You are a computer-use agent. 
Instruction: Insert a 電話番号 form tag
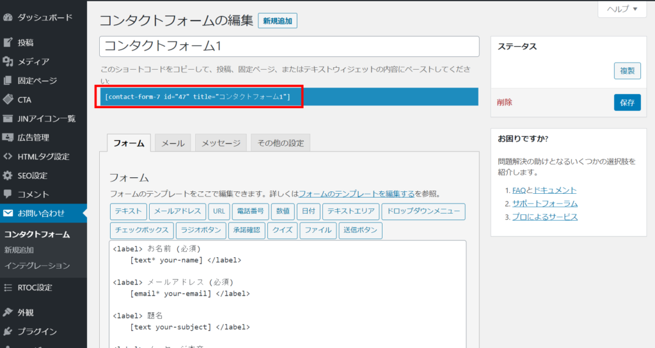[x=250, y=211]
